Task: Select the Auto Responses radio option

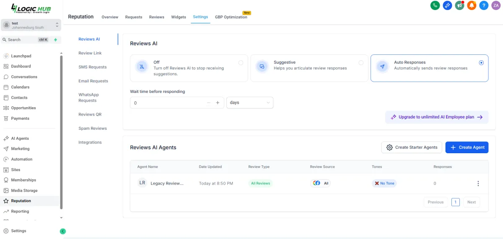Action: (481, 63)
